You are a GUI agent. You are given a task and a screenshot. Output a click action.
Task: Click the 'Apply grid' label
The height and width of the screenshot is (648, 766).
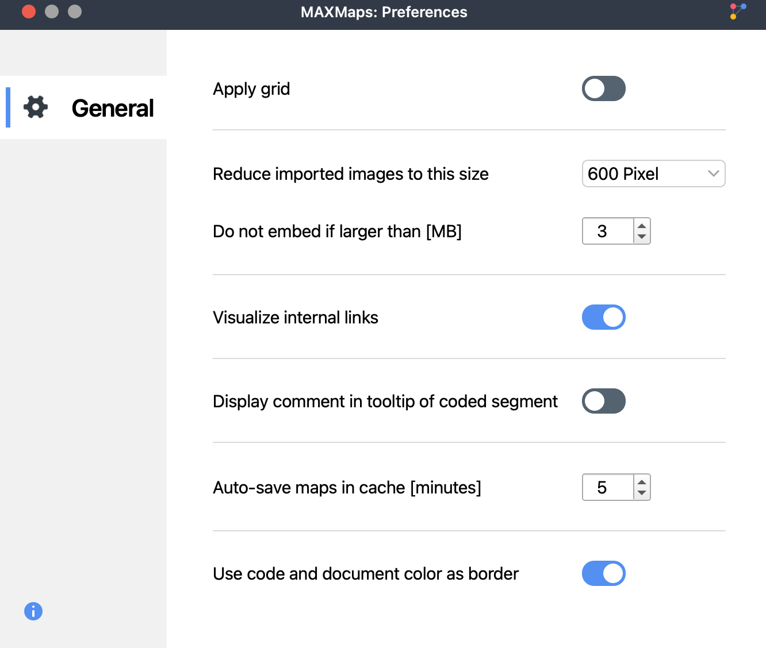251,89
